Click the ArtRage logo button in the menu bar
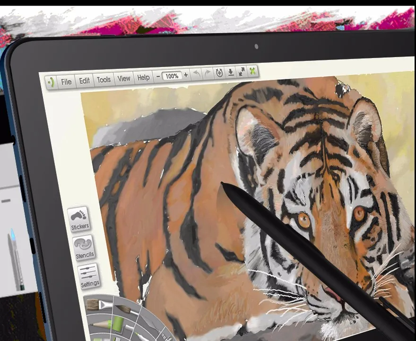Viewport: 416px width, 341px height. pos(51,83)
